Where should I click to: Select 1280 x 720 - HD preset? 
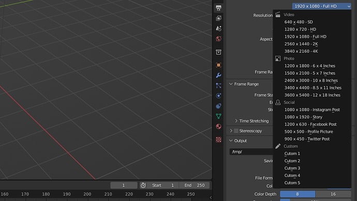(x=312, y=29)
